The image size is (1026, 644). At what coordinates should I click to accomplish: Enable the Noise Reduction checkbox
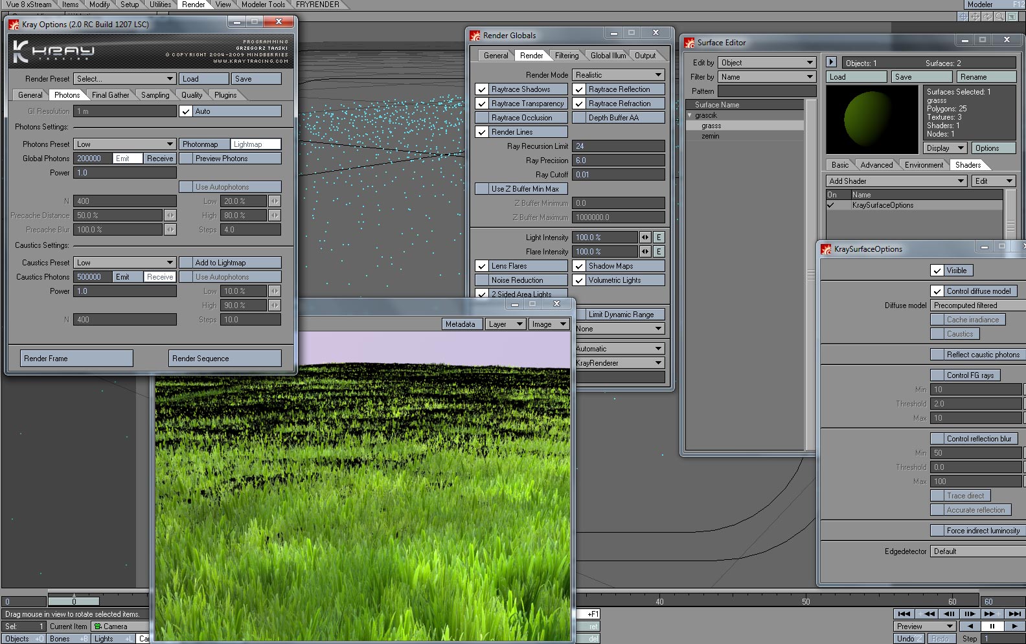(x=482, y=280)
